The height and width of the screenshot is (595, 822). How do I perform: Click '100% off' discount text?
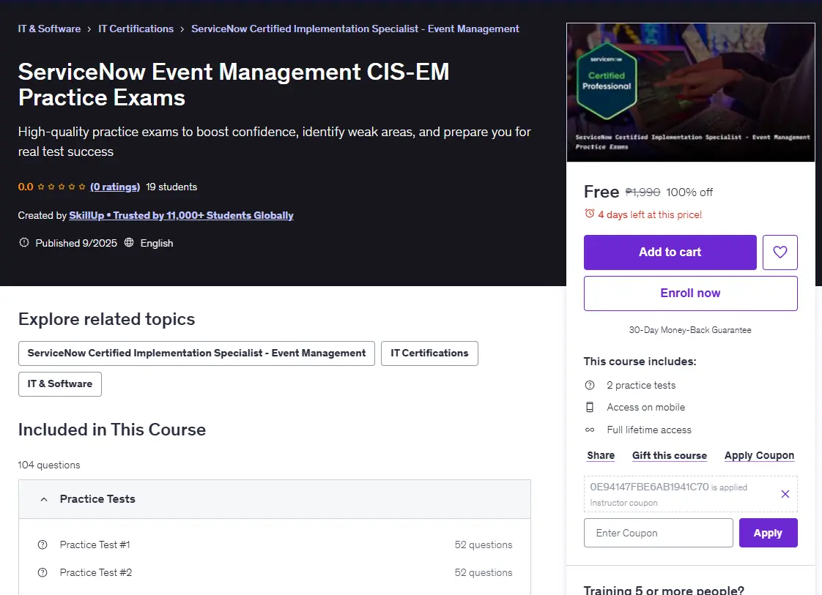(689, 192)
